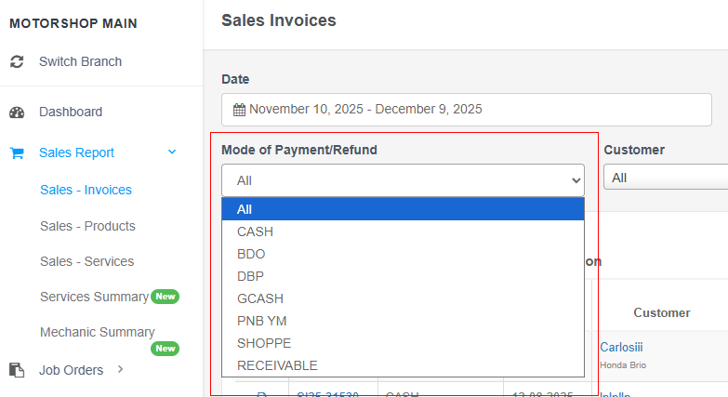The width and height of the screenshot is (728, 397).
Task: Click the Job Orders clipboard icon
Action: click(17, 370)
